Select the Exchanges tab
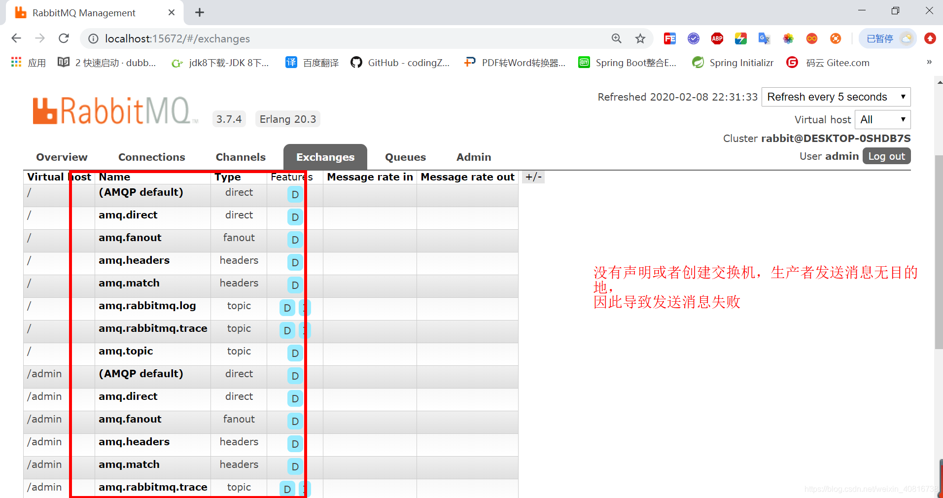943x498 pixels. click(x=325, y=157)
